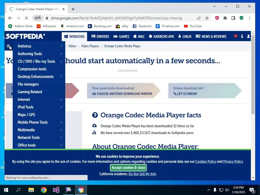Open the Softpedia hamburger menu icon
The height and width of the screenshot is (195, 260).
(8, 46)
